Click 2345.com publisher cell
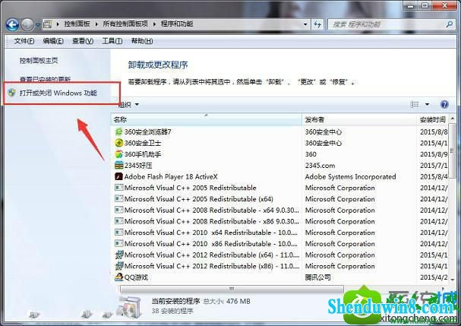The width and height of the screenshot is (461, 326). (x=320, y=166)
